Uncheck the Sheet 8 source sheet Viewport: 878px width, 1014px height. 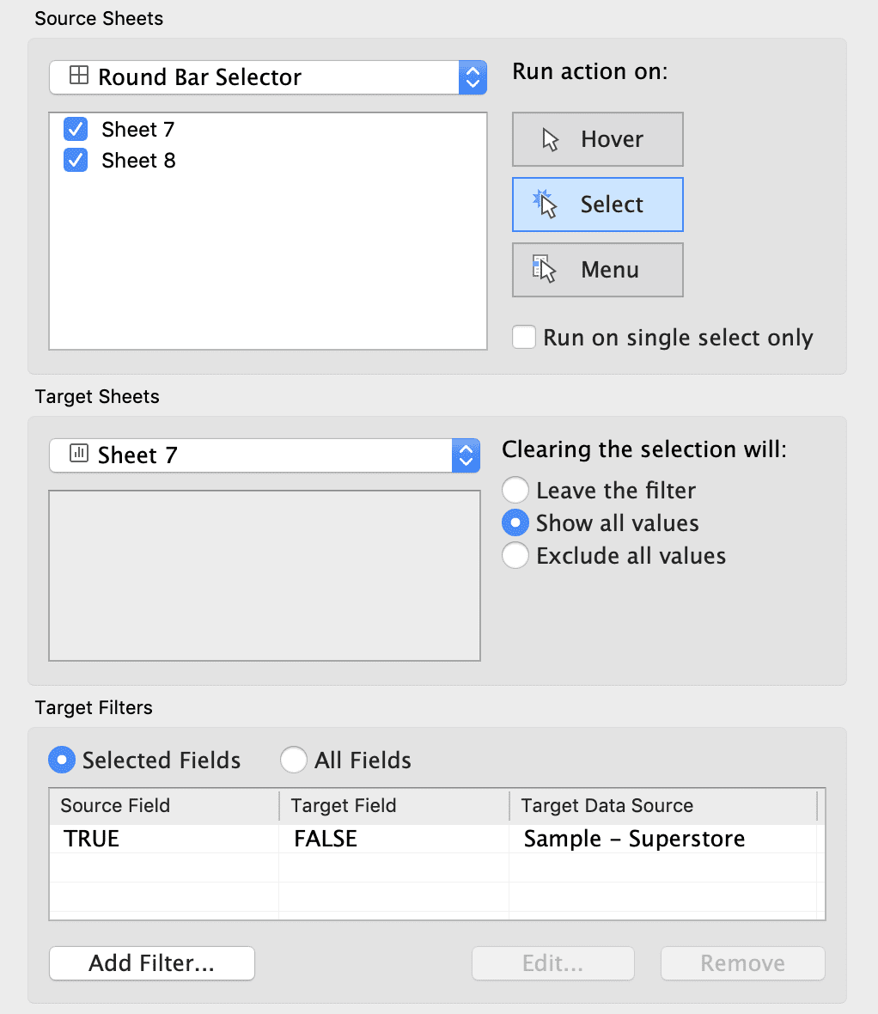[76, 161]
